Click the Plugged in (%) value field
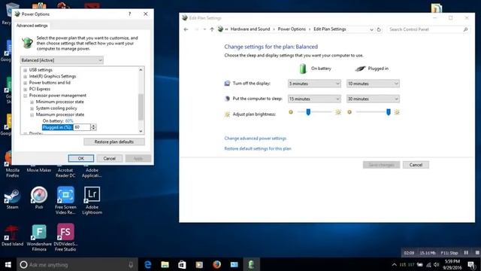The image size is (481, 271). pos(82,127)
